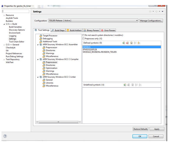Select Additional Tools setting
Viewport: 177px width, 145px height.
click(x=50, y=42)
